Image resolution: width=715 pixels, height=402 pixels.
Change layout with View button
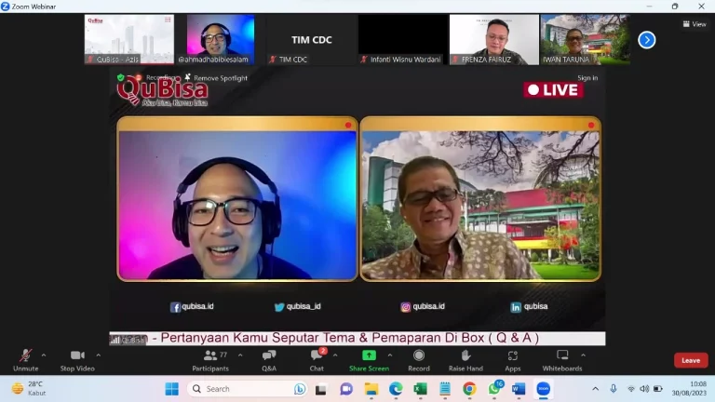695,24
